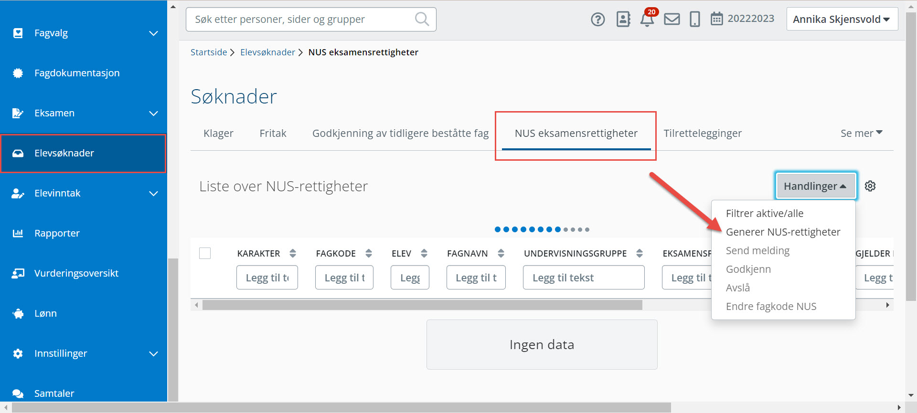Click the Rapporter chart icon
Screen dimensions: 917x413
pyautogui.click(x=18, y=233)
